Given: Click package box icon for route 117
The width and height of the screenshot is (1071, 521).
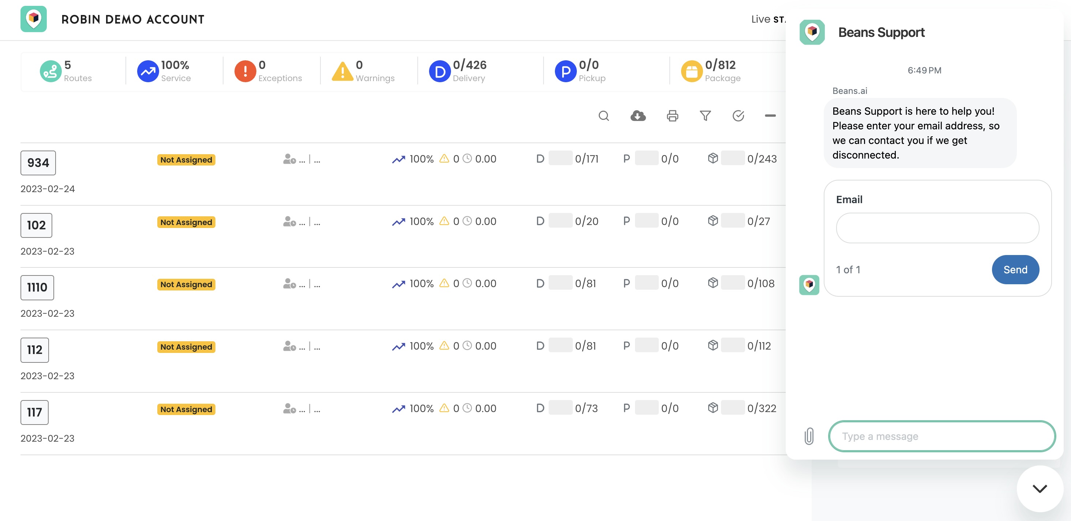Looking at the screenshot, I should click(x=713, y=408).
